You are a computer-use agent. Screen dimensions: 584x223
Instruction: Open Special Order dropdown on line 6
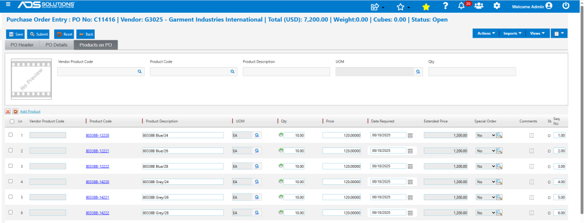486,213
